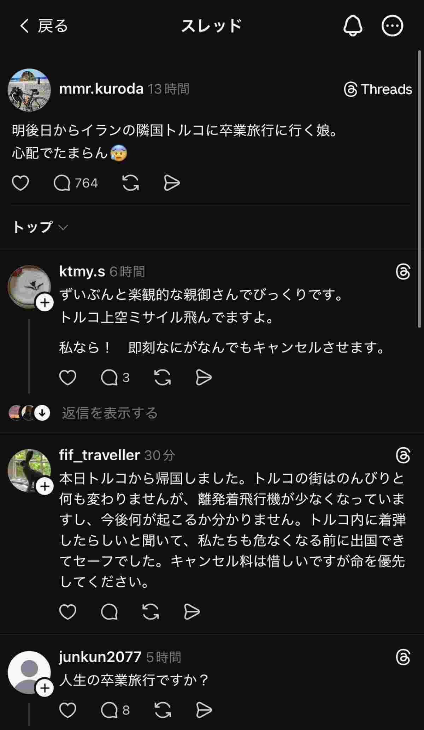Like ktmy.s's reply
The width and height of the screenshot is (424, 730).
pos(67,378)
